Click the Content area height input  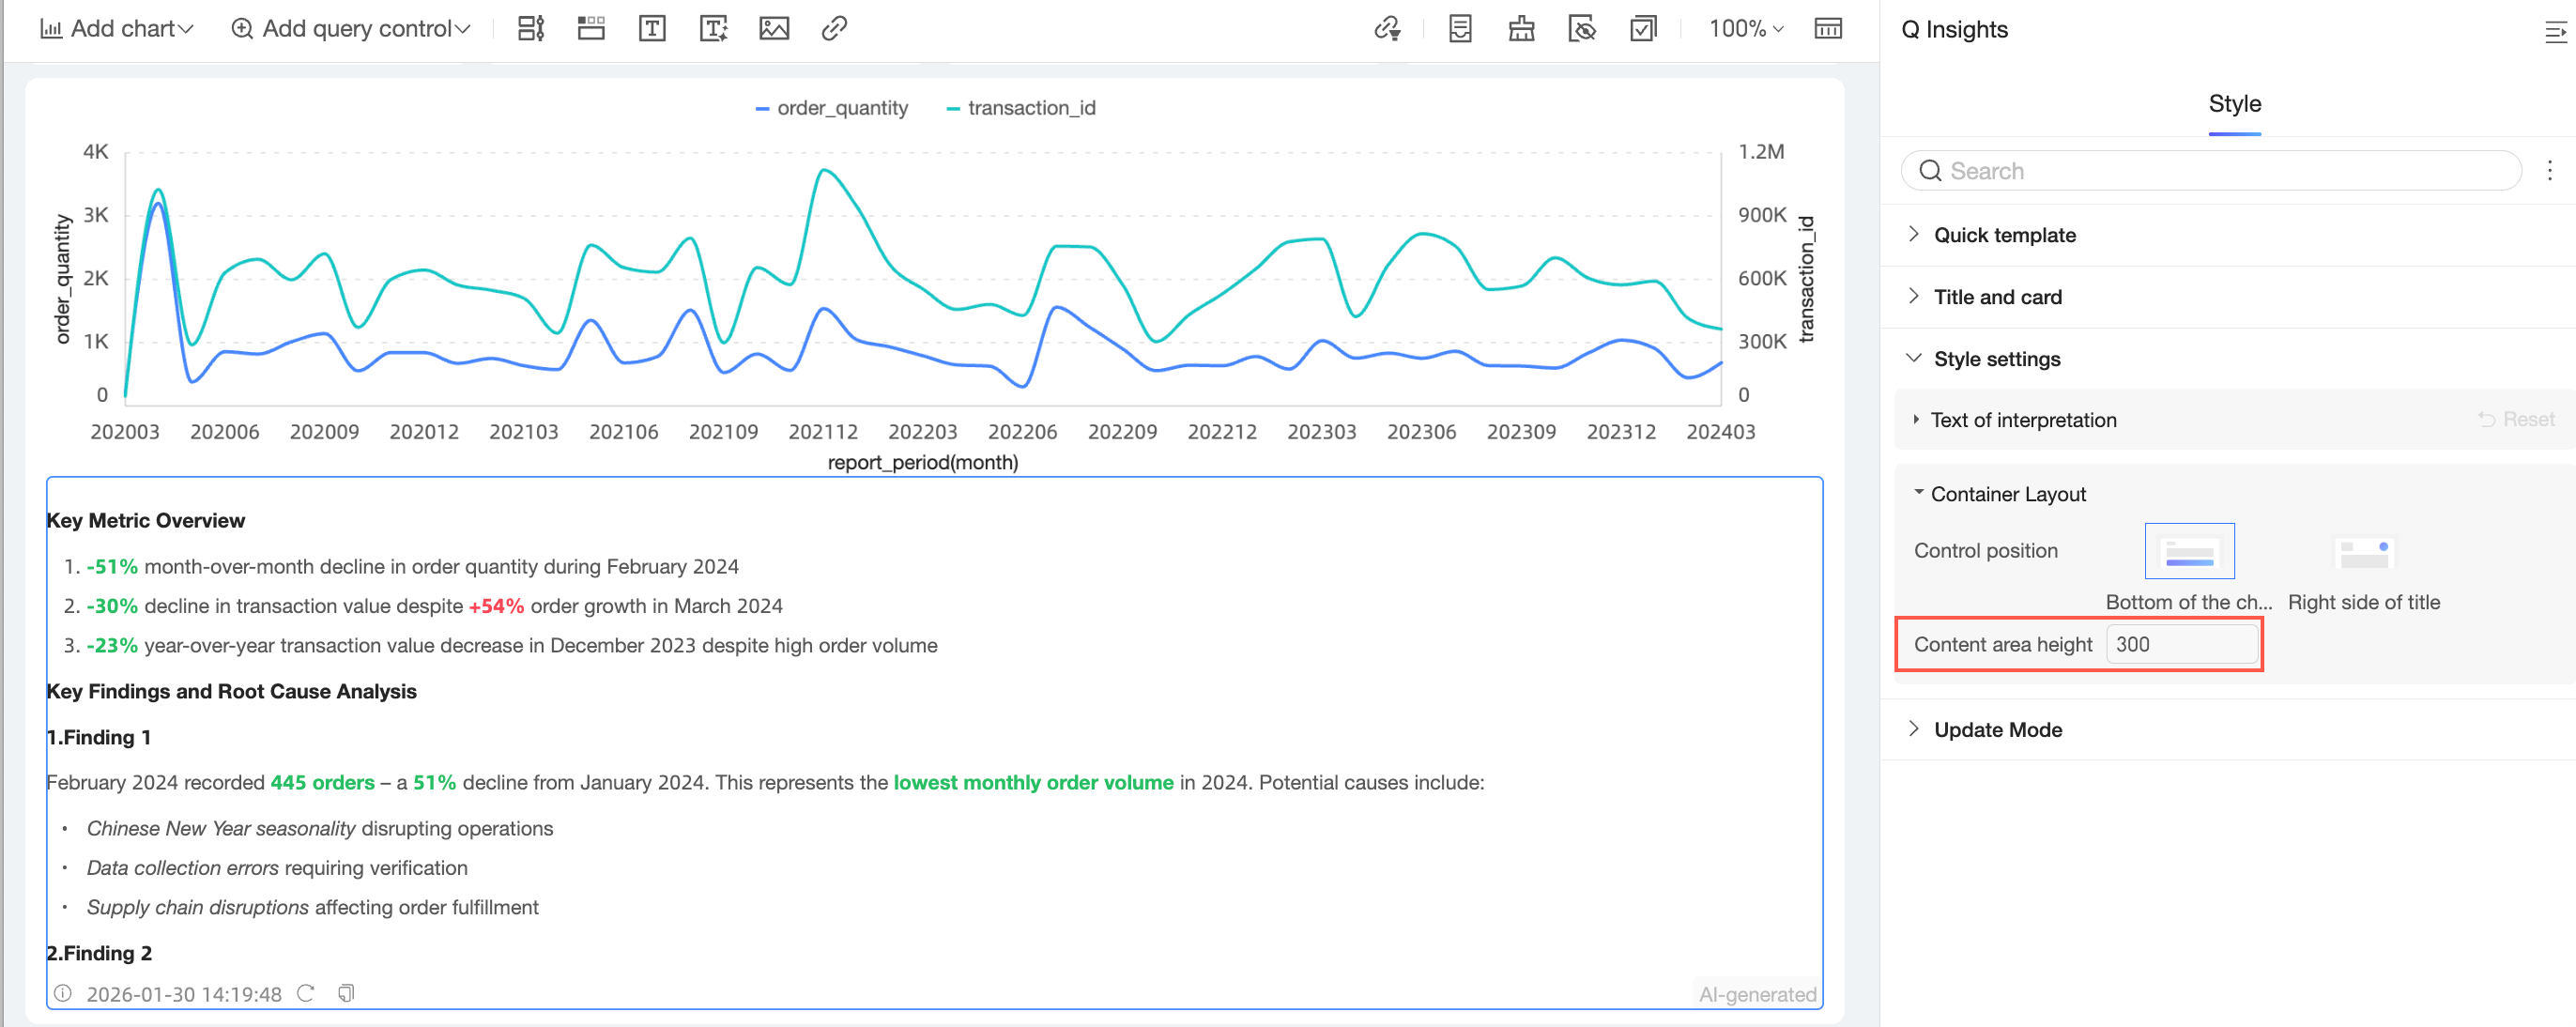tap(2181, 644)
